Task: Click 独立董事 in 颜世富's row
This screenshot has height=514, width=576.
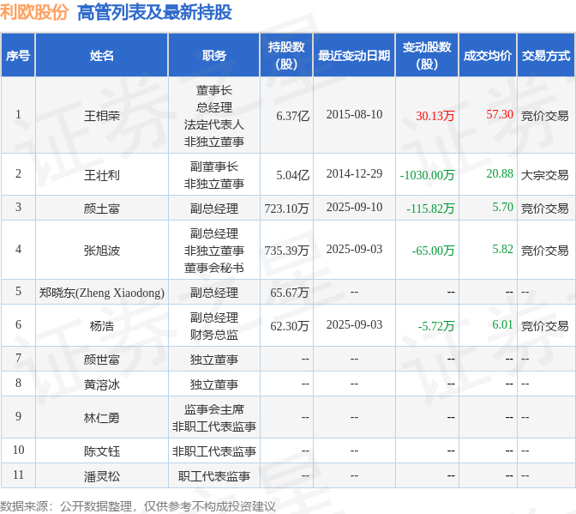Action: [213, 360]
